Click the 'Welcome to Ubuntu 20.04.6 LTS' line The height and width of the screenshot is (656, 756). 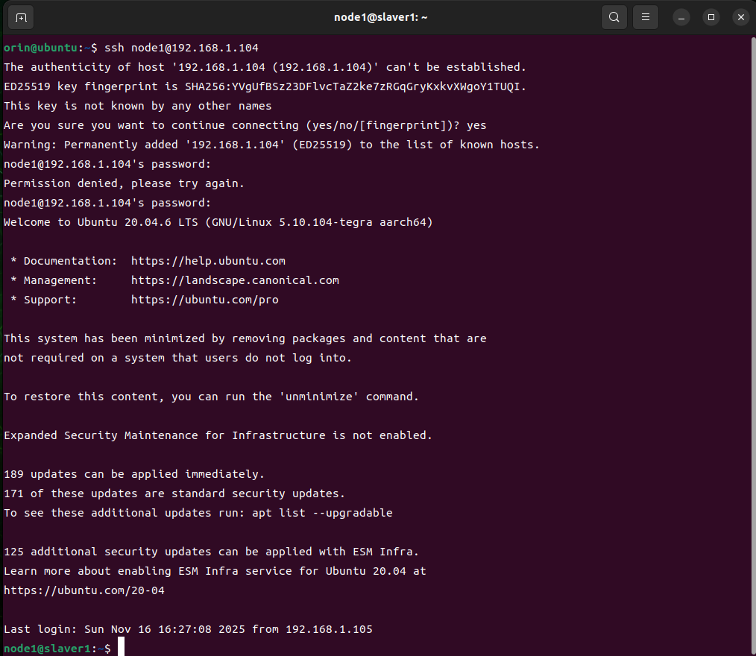tap(218, 222)
